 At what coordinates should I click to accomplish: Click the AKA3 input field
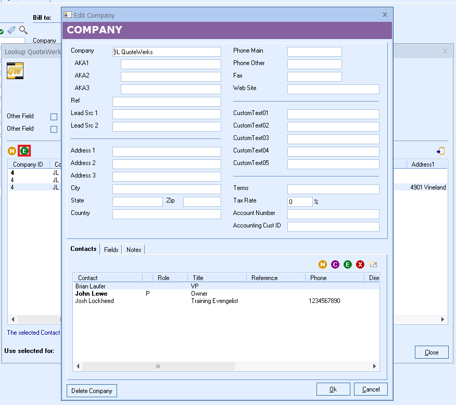pos(171,89)
